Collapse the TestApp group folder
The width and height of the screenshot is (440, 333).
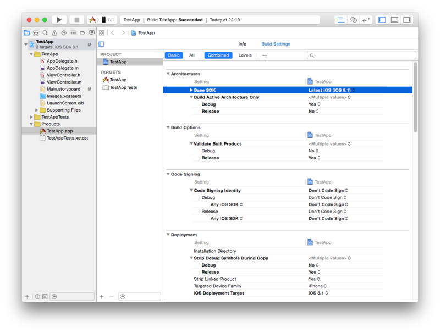pyautogui.click(x=31, y=54)
